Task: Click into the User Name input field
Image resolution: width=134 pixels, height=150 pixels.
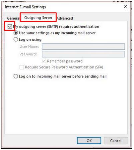Action: coord(83,46)
